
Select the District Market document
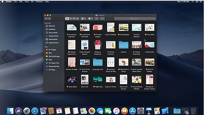[111, 27]
